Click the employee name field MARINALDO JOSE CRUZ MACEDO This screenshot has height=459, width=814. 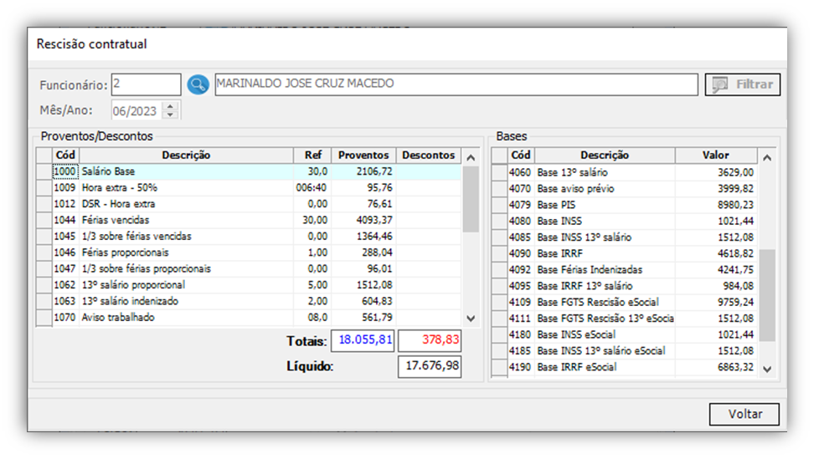(x=456, y=84)
